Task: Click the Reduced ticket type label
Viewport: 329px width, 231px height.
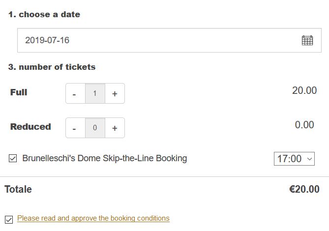Action: [x=30, y=127]
